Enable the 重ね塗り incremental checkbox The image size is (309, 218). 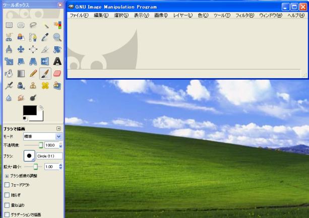7,205
